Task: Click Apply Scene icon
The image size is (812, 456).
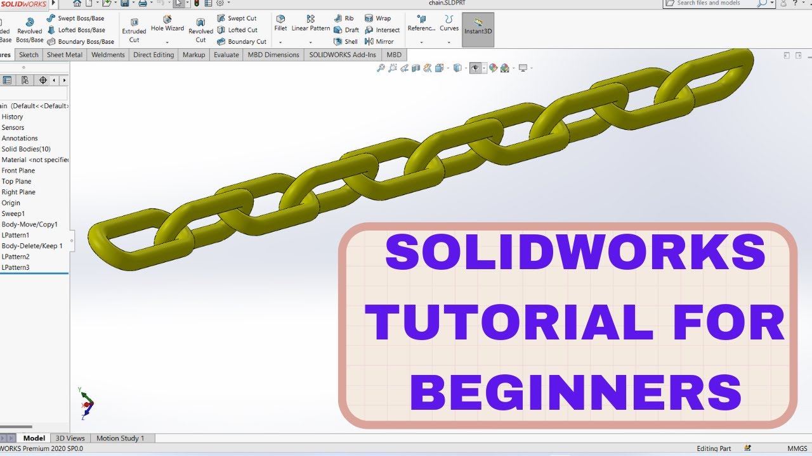Action: pos(504,68)
